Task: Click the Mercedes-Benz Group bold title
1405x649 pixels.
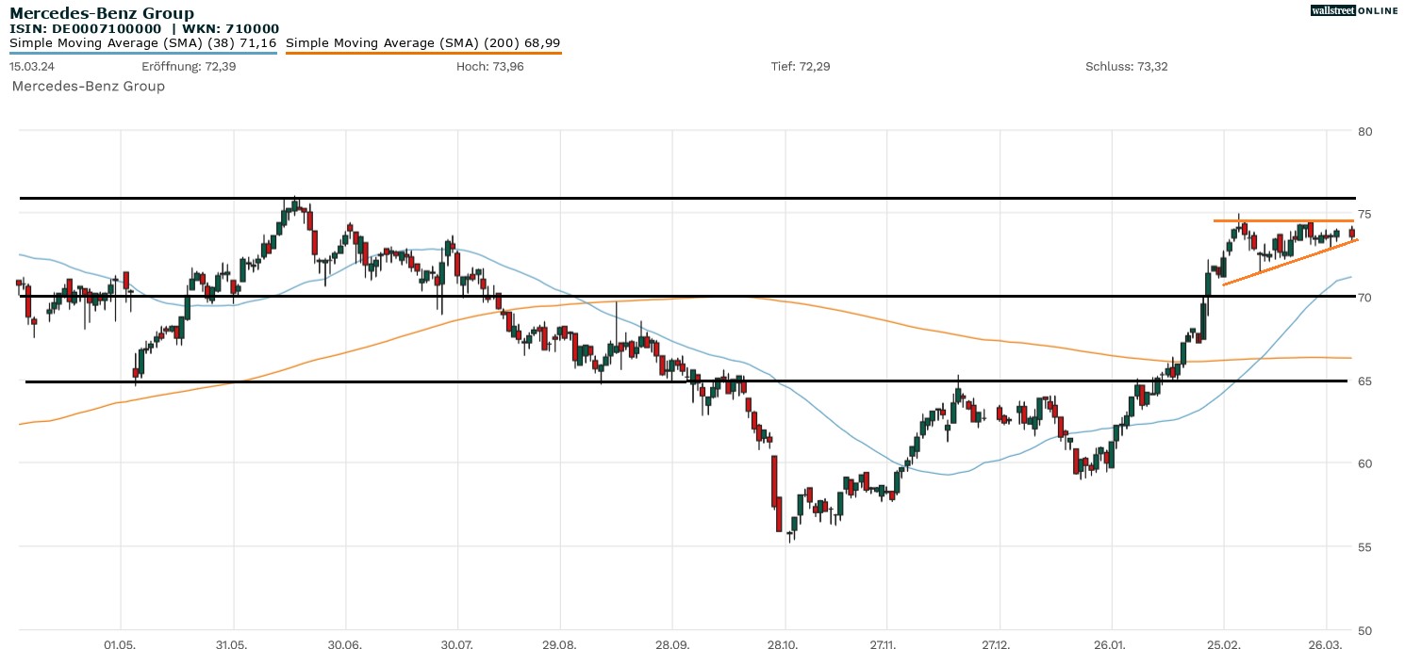Action: point(102,13)
